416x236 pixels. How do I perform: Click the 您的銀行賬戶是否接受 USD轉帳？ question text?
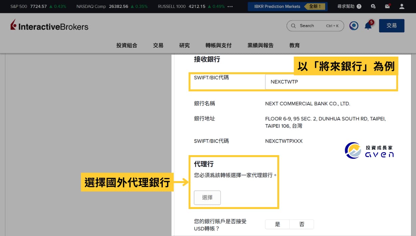click(x=220, y=225)
